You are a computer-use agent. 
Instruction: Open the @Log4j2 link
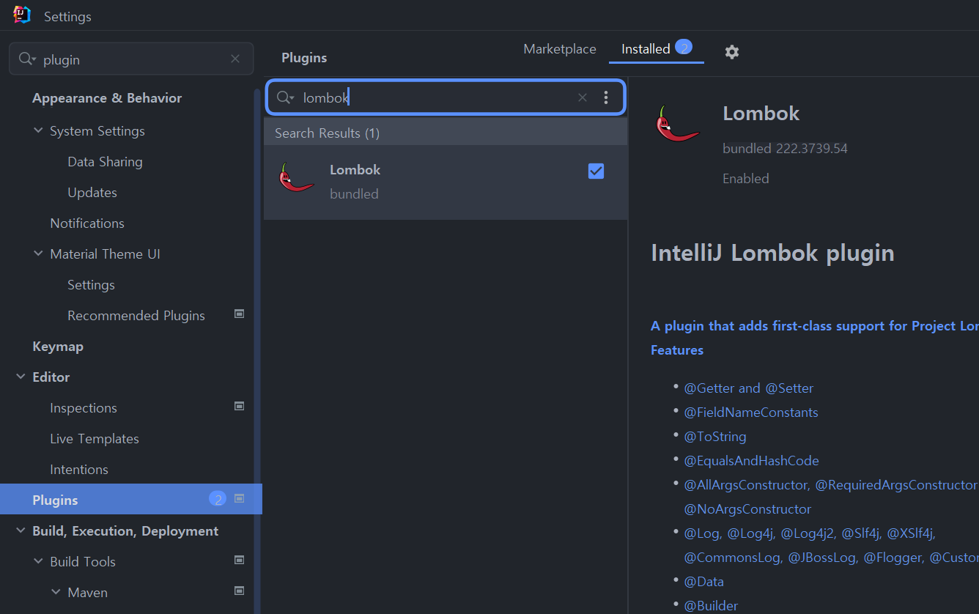(x=807, y=533)
